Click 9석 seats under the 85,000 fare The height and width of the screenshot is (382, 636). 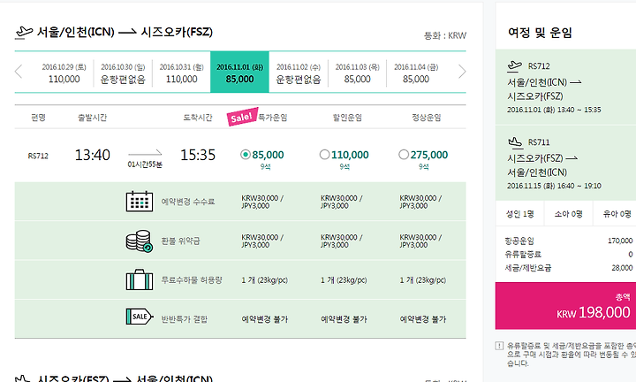coord(265,167)
